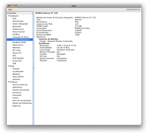Screen dimensions: 148x134
Task: Select Alimentação in the sidebar
Action: 18,21
